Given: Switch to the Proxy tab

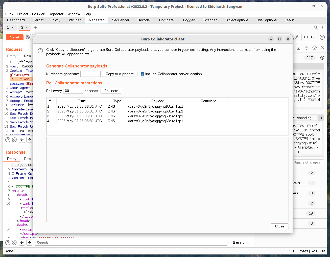Looking at the screenshot, I should tap(56, 20).
